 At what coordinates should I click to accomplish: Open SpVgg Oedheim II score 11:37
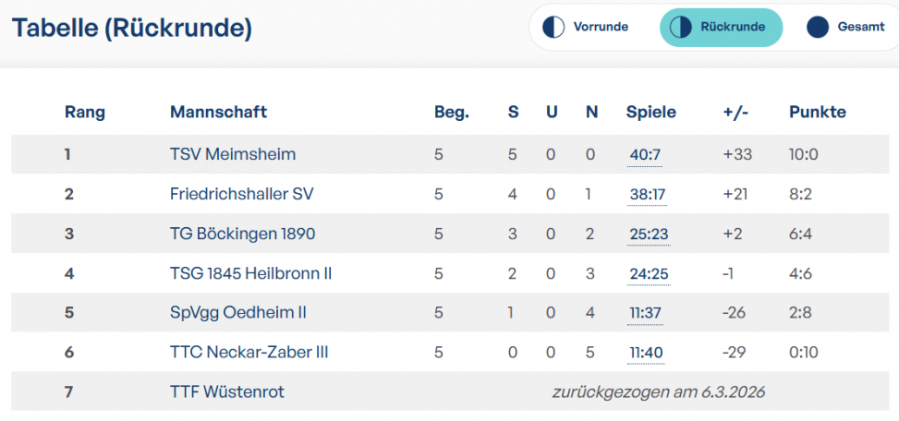645,313
